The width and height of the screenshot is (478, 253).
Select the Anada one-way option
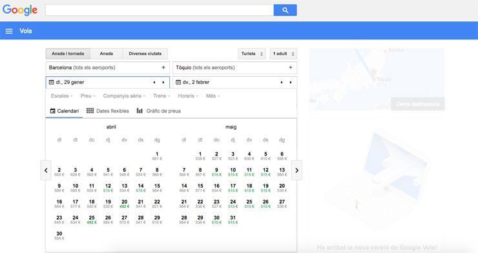[107, 54]
